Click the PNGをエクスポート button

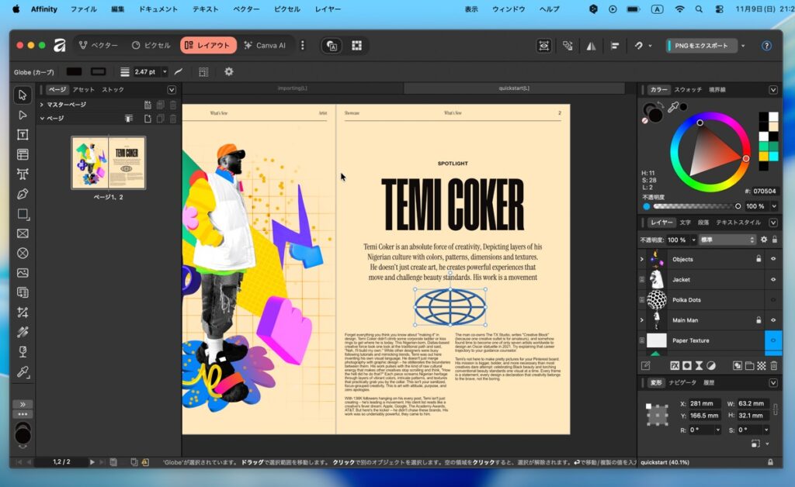coord(701,46)
